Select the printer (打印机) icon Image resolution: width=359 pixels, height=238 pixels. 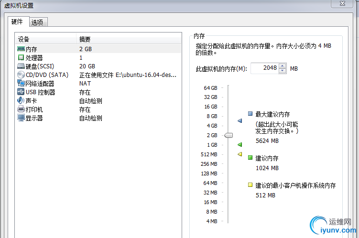point(21,109)
